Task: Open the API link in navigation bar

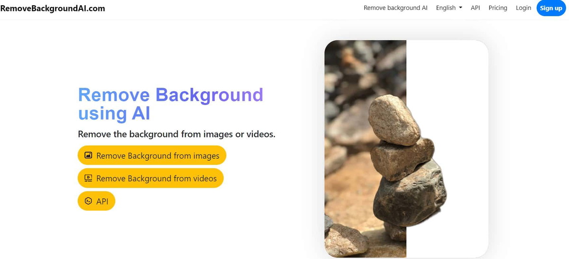Action: pos(475,8)
